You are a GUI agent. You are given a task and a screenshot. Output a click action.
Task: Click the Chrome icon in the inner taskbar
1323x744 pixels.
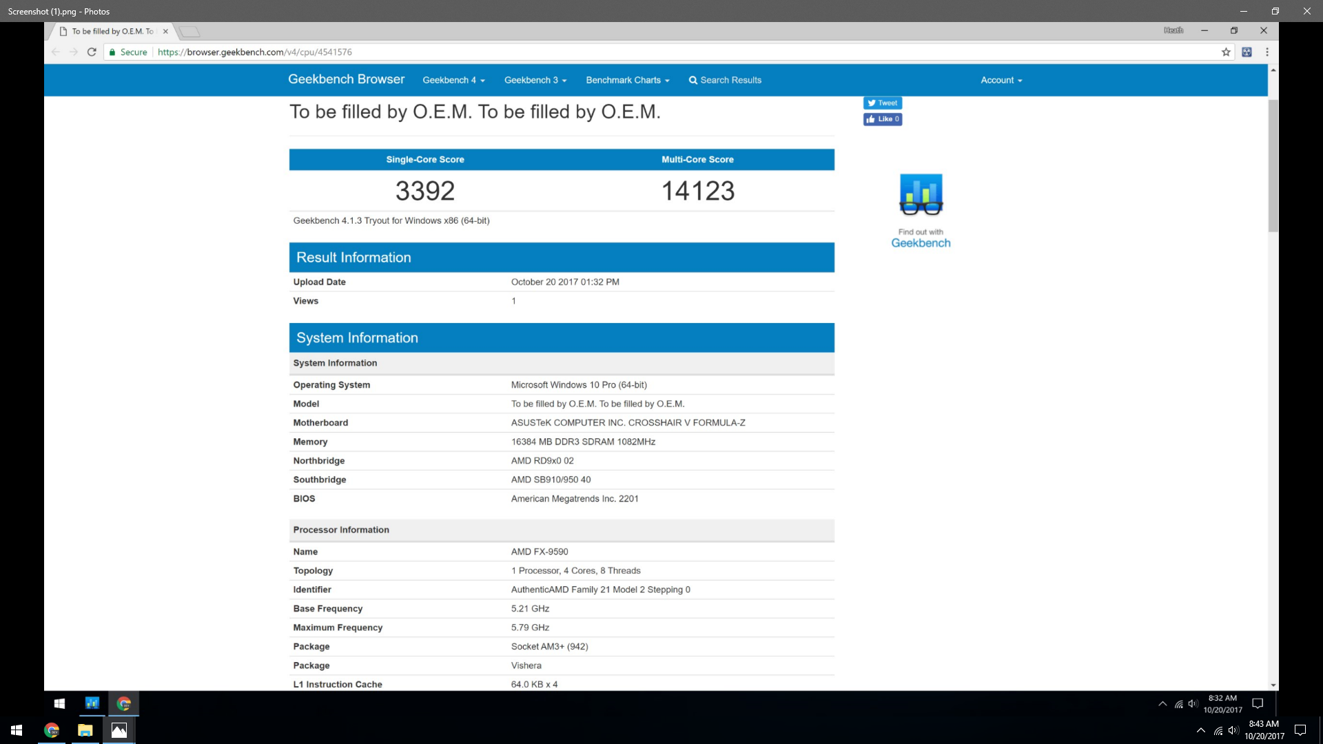point(124,703)
